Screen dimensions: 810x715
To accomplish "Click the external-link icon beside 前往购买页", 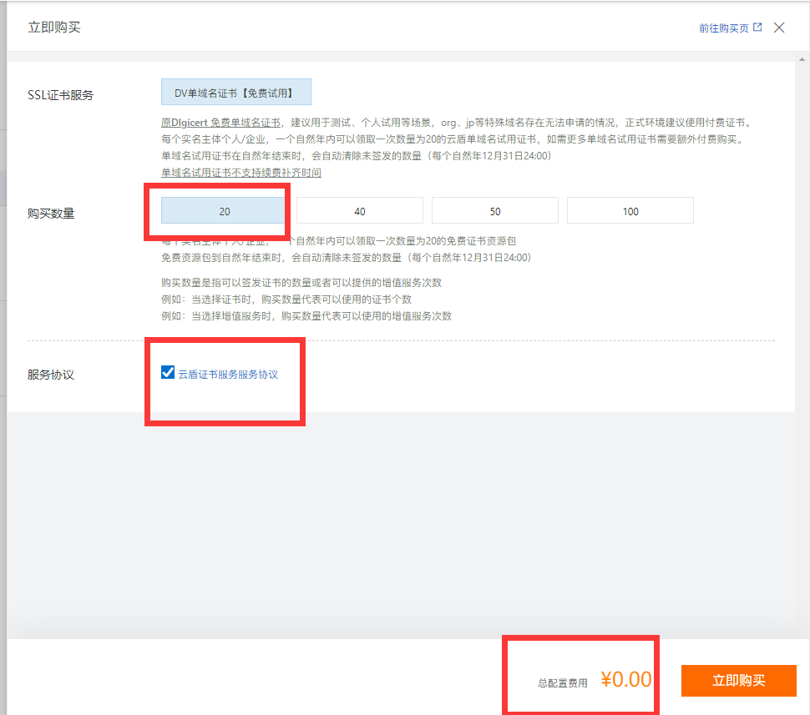I will pos(756,26).
